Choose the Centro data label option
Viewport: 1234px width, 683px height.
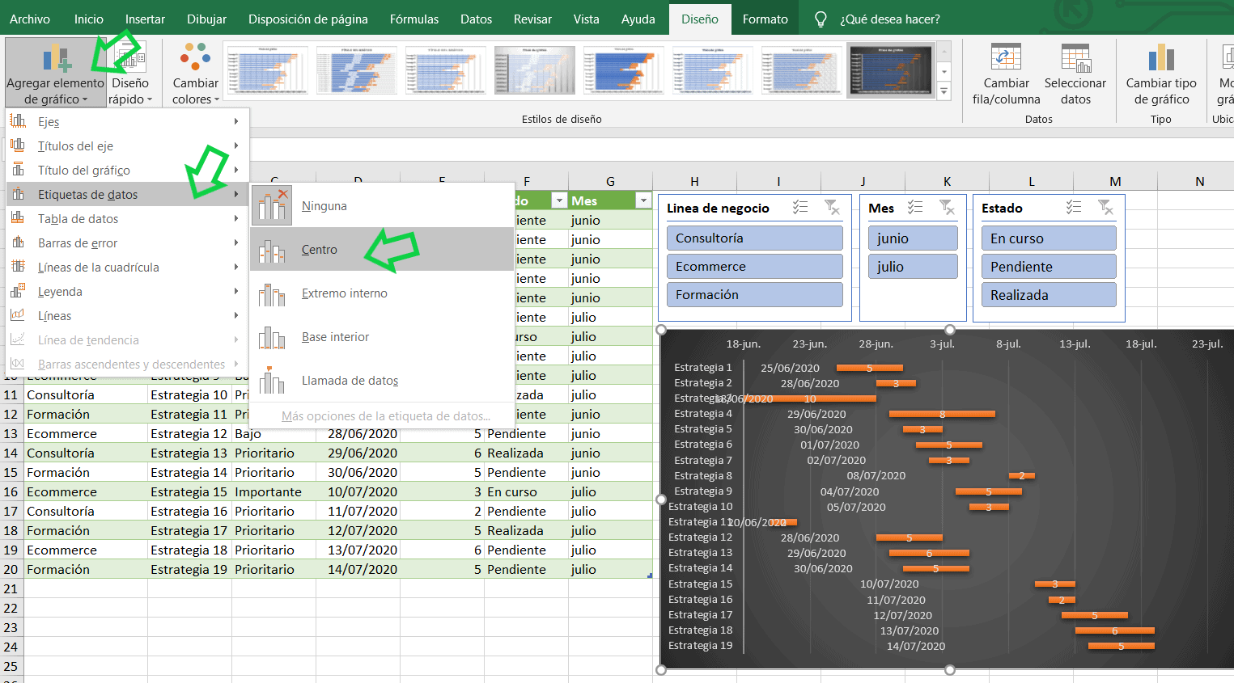pos(382,250)
